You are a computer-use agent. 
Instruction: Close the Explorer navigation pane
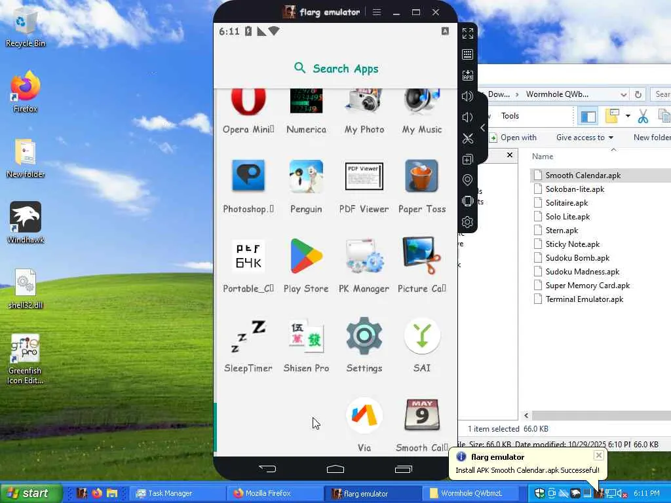510,155
